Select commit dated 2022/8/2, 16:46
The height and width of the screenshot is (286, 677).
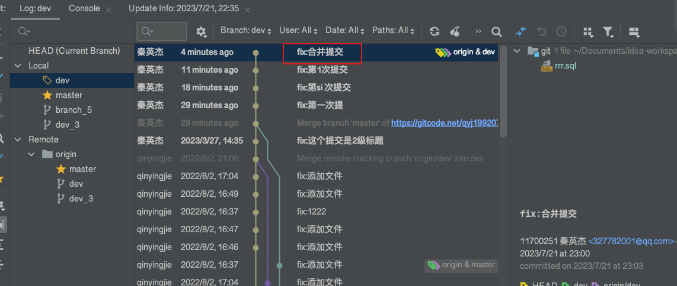pos(317,247)
